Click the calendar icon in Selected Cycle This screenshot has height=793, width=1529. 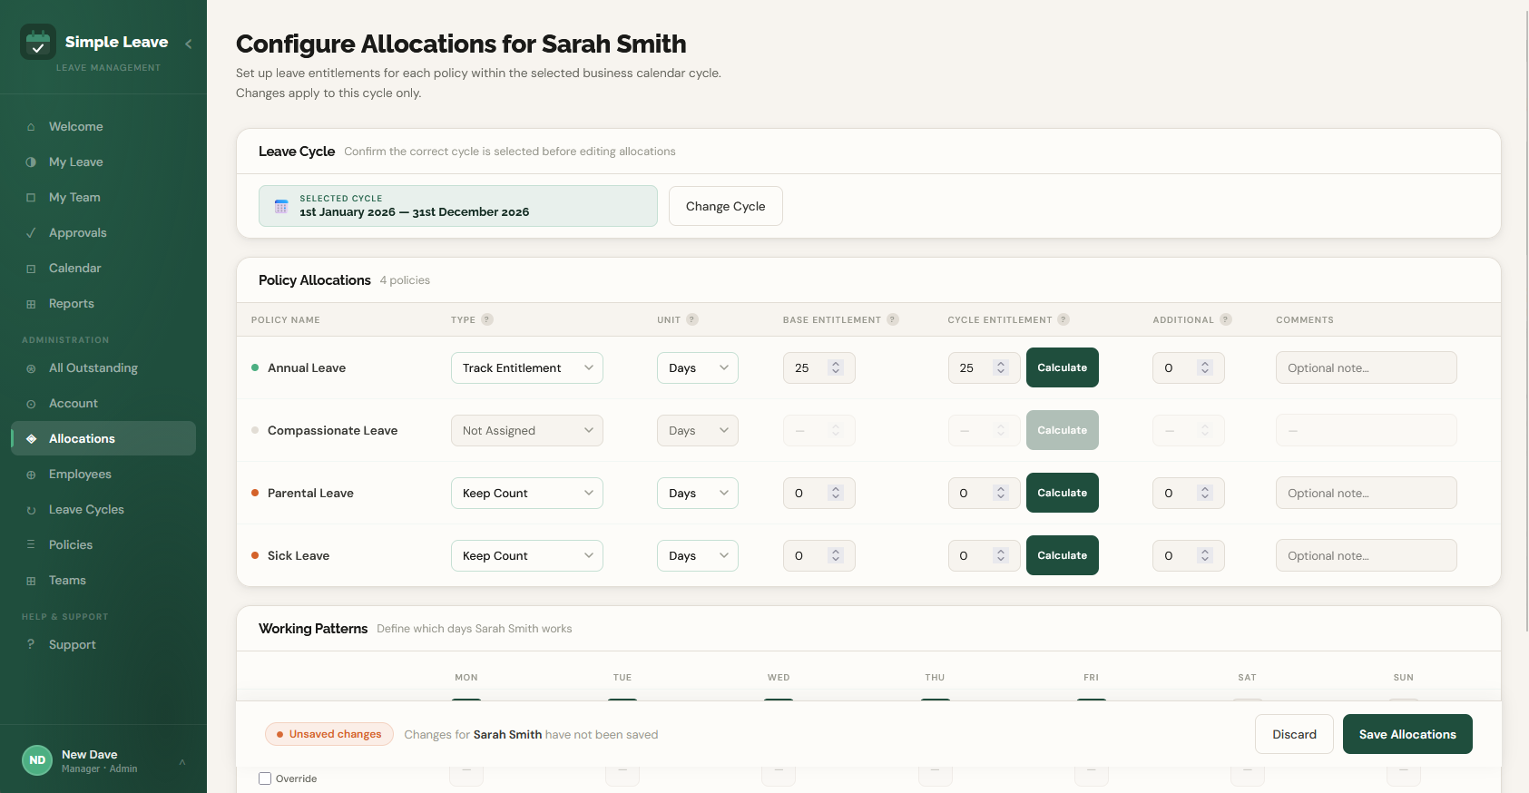point(281,206)
